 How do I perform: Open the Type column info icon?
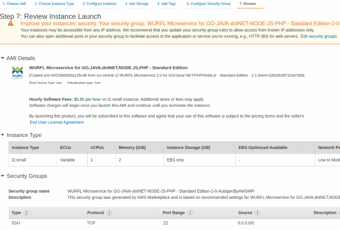coord(26,212)
